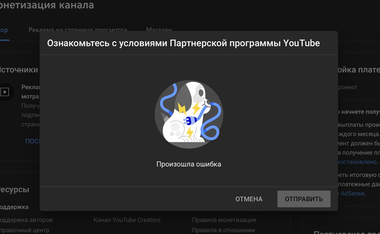This screenshot has width=380, height=234.
Task: Click ОТМЕНА to cancel the dialog
Action: point(249,199)
